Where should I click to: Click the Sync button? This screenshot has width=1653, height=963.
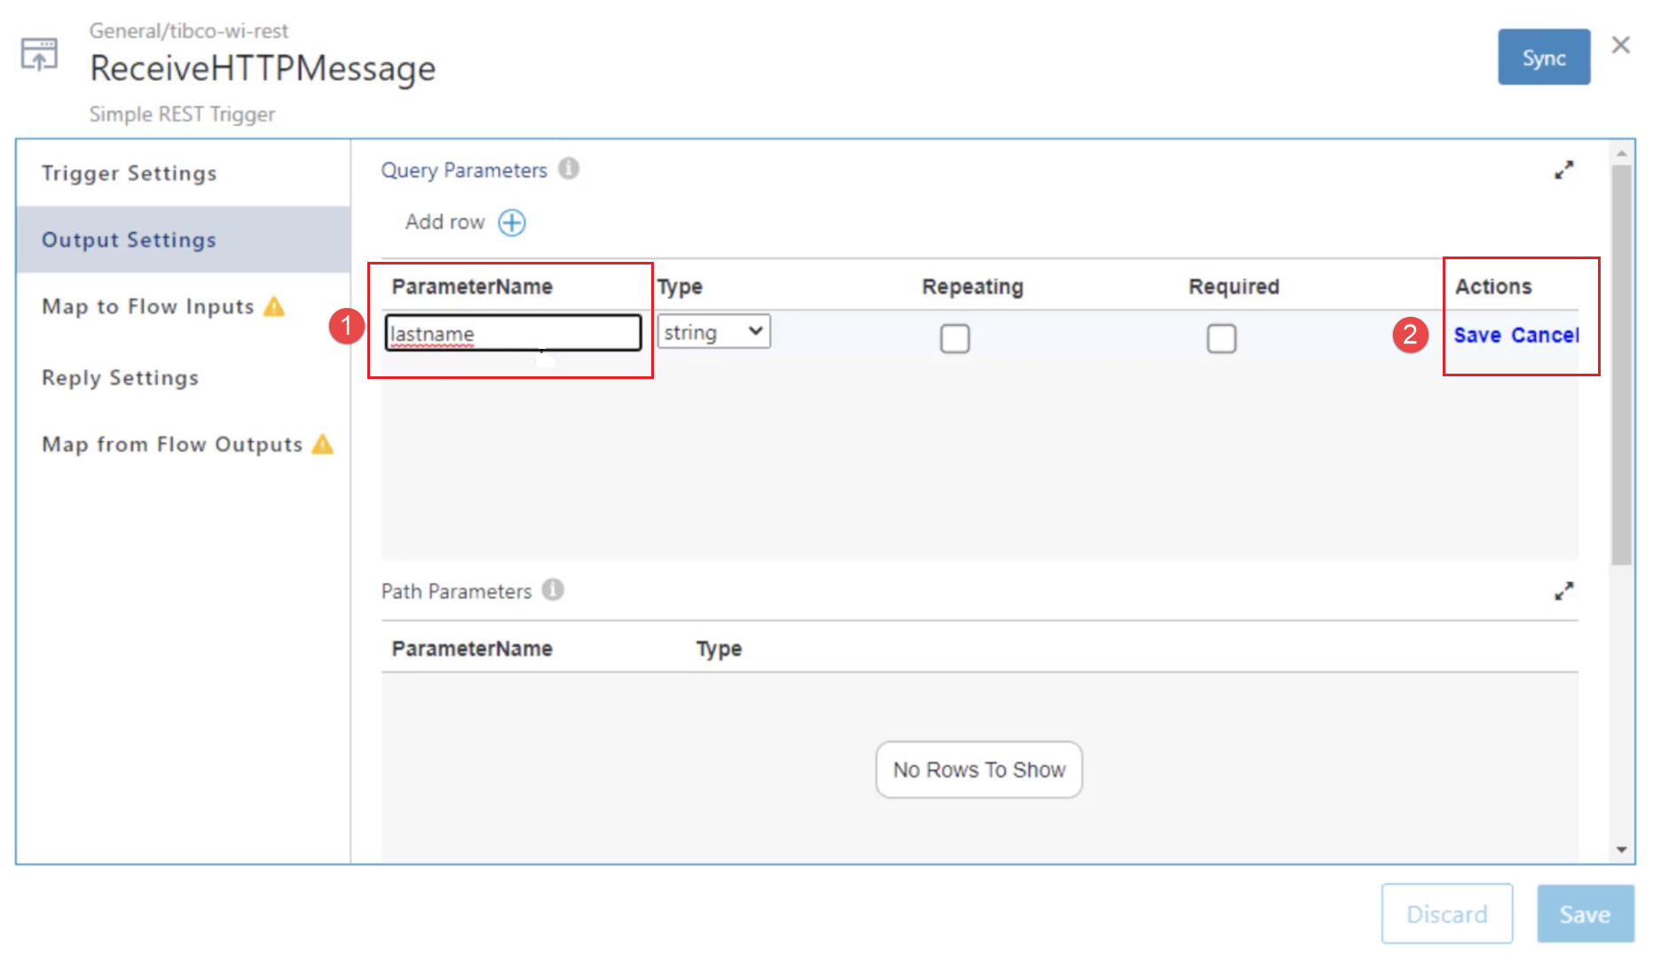(x=1543, y=58)
